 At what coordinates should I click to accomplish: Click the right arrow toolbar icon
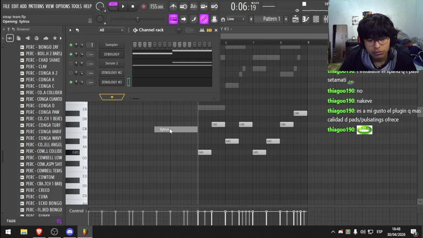[x=183, y=19]
